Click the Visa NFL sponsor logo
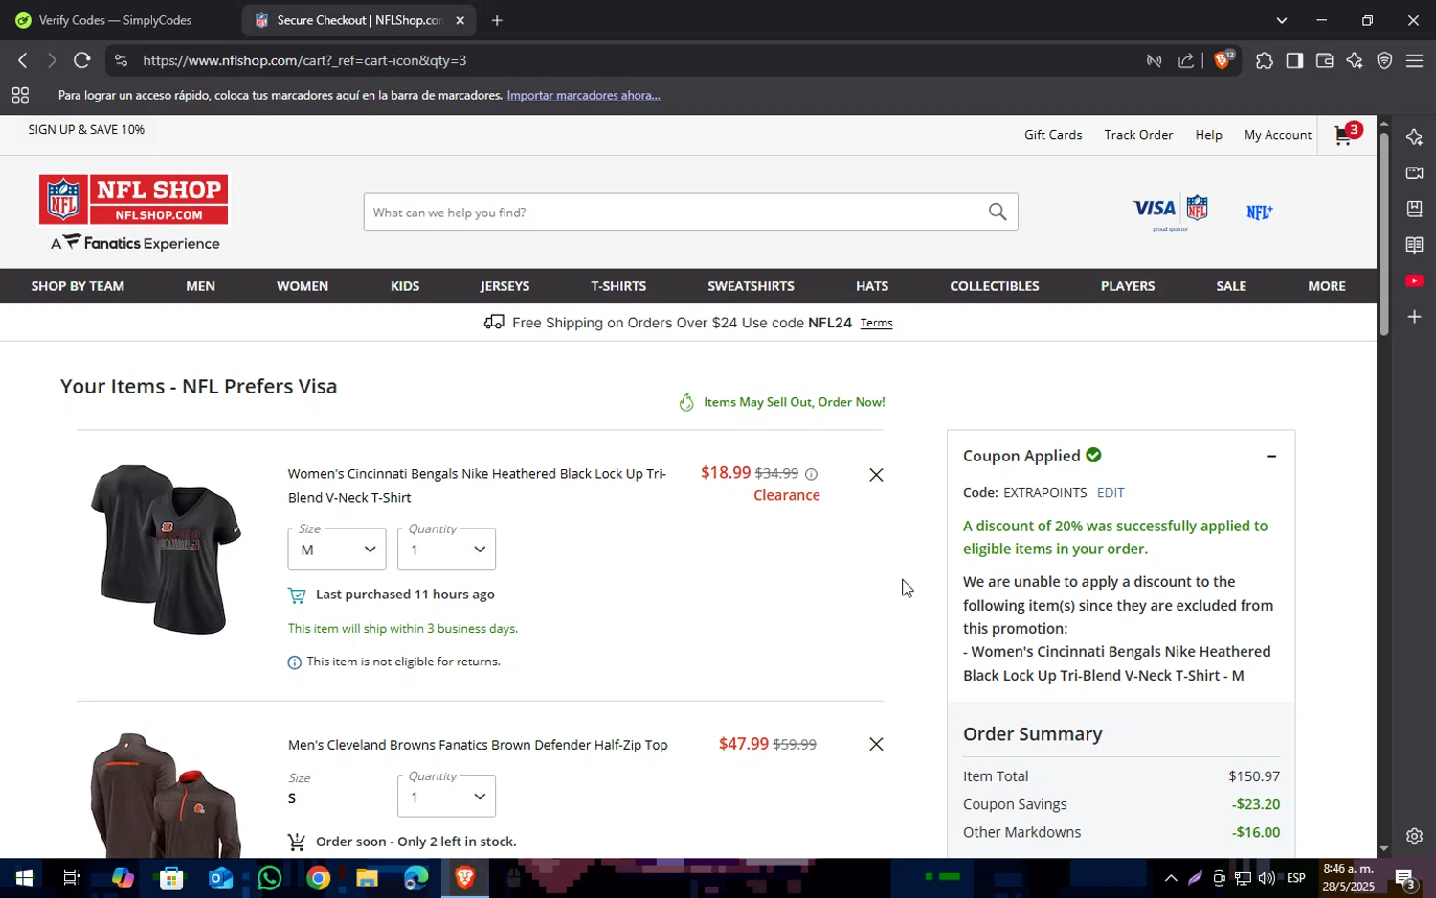 1171,212
